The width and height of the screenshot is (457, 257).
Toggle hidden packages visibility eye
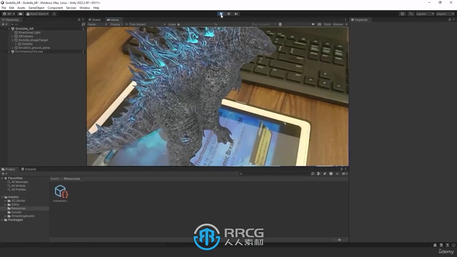pyautogui.click(x=345, y=174)
